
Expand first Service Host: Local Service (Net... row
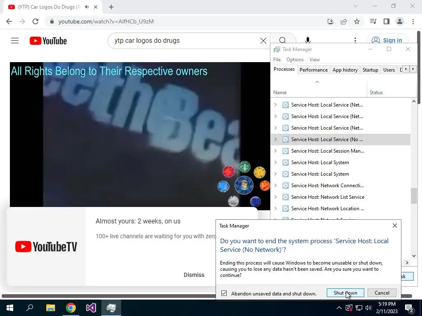(275, 105)
